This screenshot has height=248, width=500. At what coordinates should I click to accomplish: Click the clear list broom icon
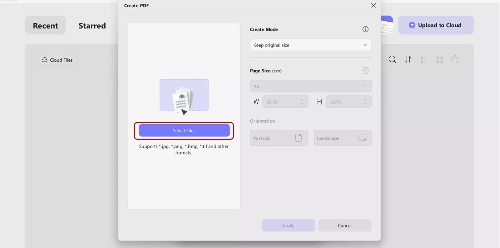[455, 60]
